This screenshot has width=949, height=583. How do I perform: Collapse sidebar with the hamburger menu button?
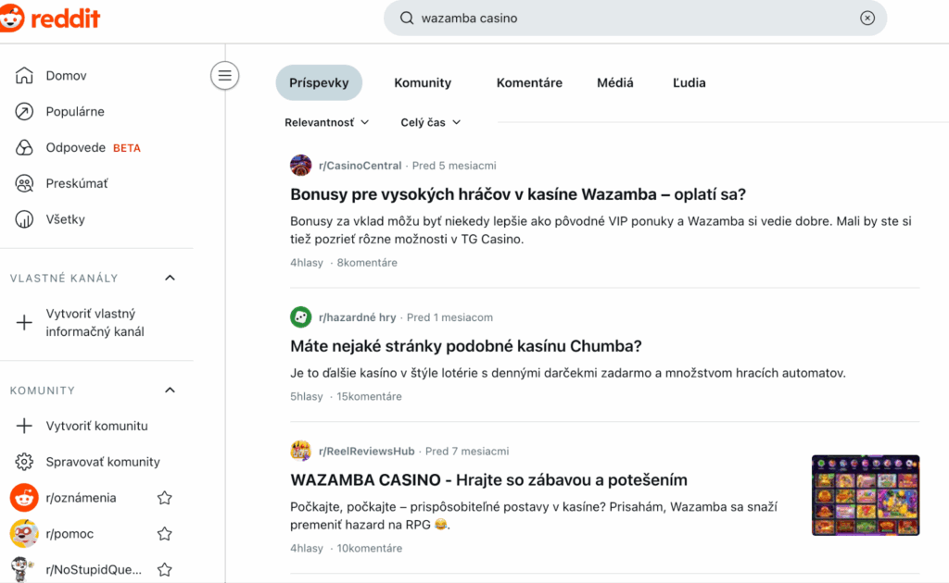click(224, 75)
